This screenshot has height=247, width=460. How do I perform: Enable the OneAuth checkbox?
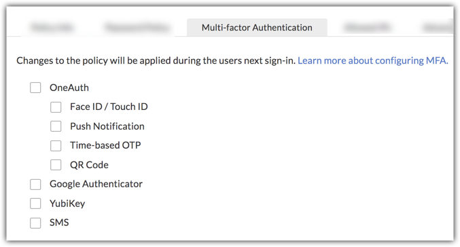click(35, 88)
